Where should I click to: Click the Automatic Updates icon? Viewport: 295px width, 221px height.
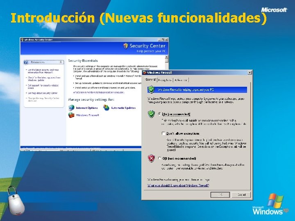(x=106, y=108)
